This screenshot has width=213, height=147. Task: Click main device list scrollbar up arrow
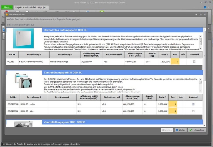204,29
